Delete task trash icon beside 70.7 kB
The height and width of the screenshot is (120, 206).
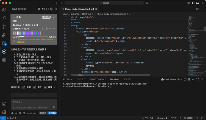[46, 29]
